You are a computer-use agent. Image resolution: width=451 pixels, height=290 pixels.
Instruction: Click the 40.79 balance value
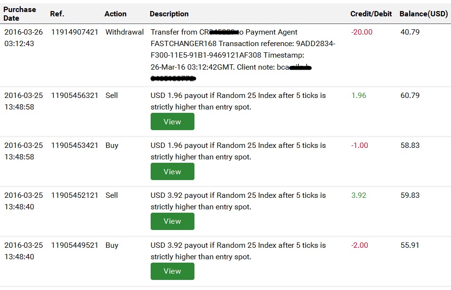coord(410,32)
